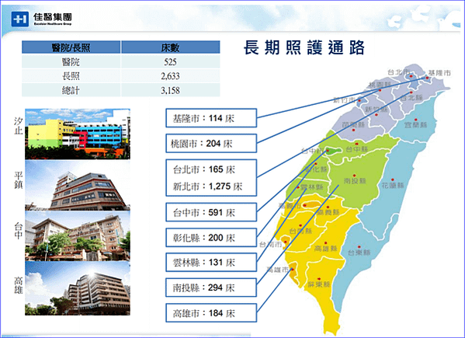This screenshot has width=465, height=338.
Task: Click the 彰化縣 200 床 label box
Action: pyautogui.click(x=211, y=238)
